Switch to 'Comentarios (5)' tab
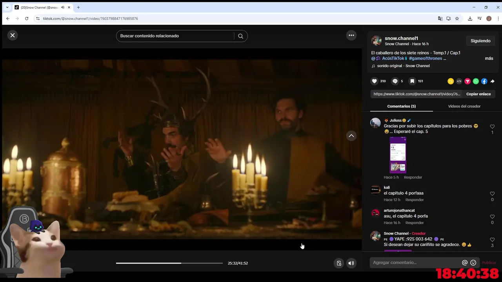 (401, 106)
